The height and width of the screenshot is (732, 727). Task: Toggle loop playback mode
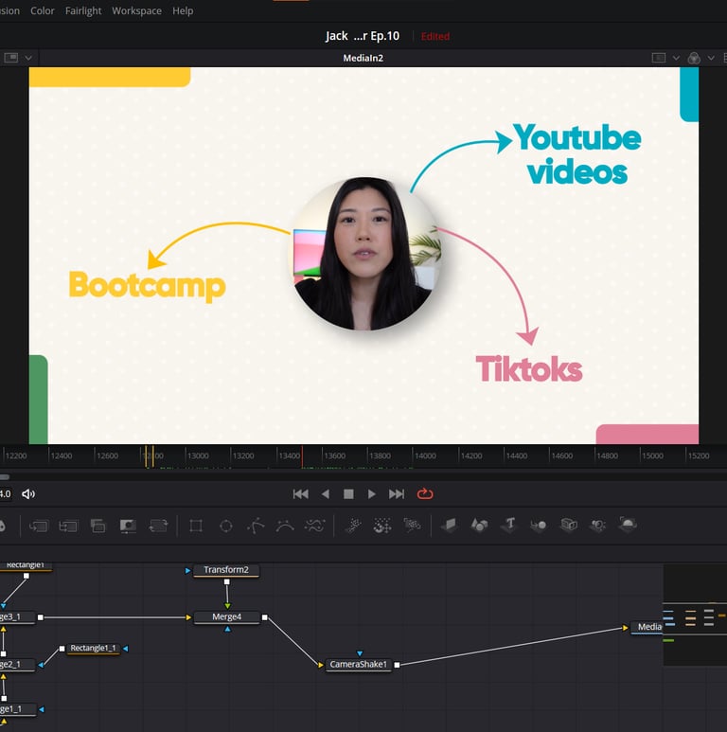point(425,494)
